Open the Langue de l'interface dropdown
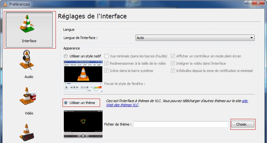 pyautogui.click(x=195, y=38)
